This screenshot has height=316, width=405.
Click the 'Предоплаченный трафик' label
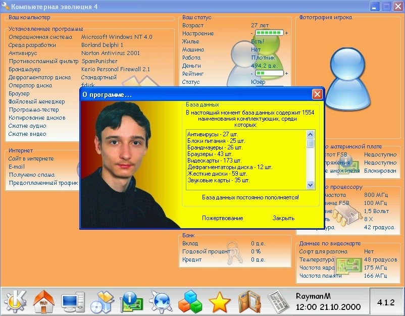pyautogui.click(x=43, y=183)
